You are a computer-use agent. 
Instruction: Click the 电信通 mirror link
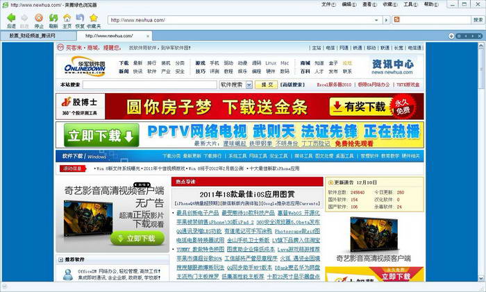tap(414, 48)
